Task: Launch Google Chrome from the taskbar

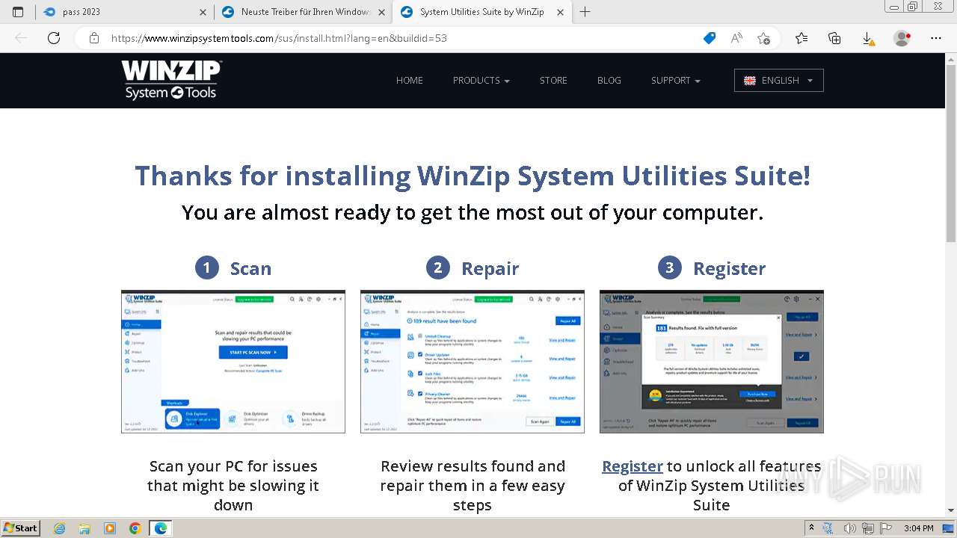Action: [x=135, y=528]
